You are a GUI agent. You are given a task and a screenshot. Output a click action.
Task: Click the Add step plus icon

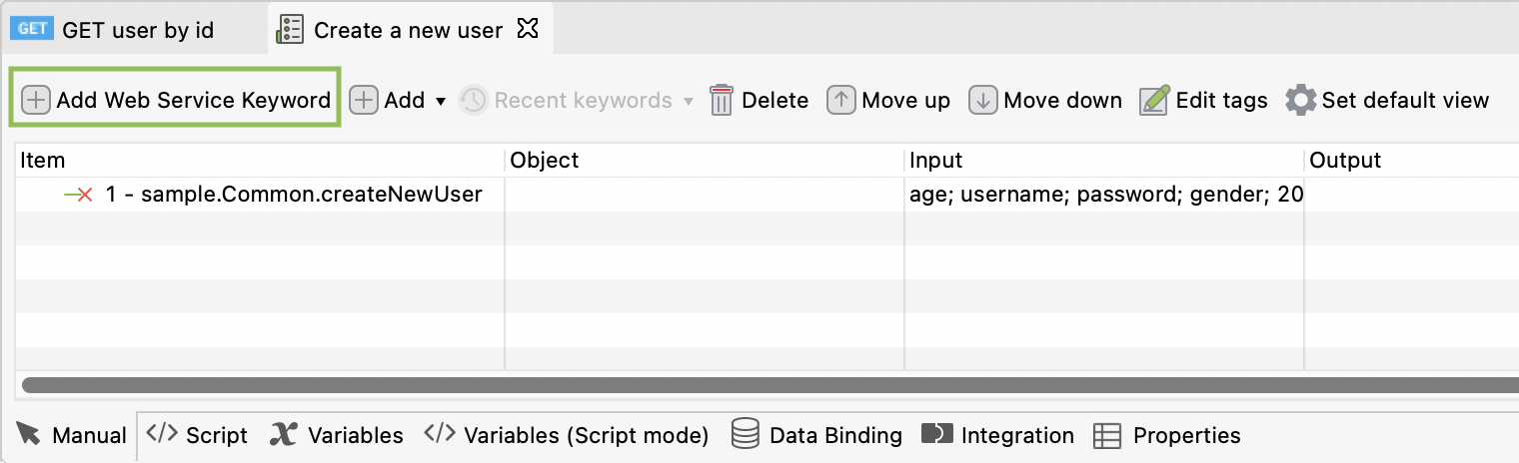(x=364, y=100)
